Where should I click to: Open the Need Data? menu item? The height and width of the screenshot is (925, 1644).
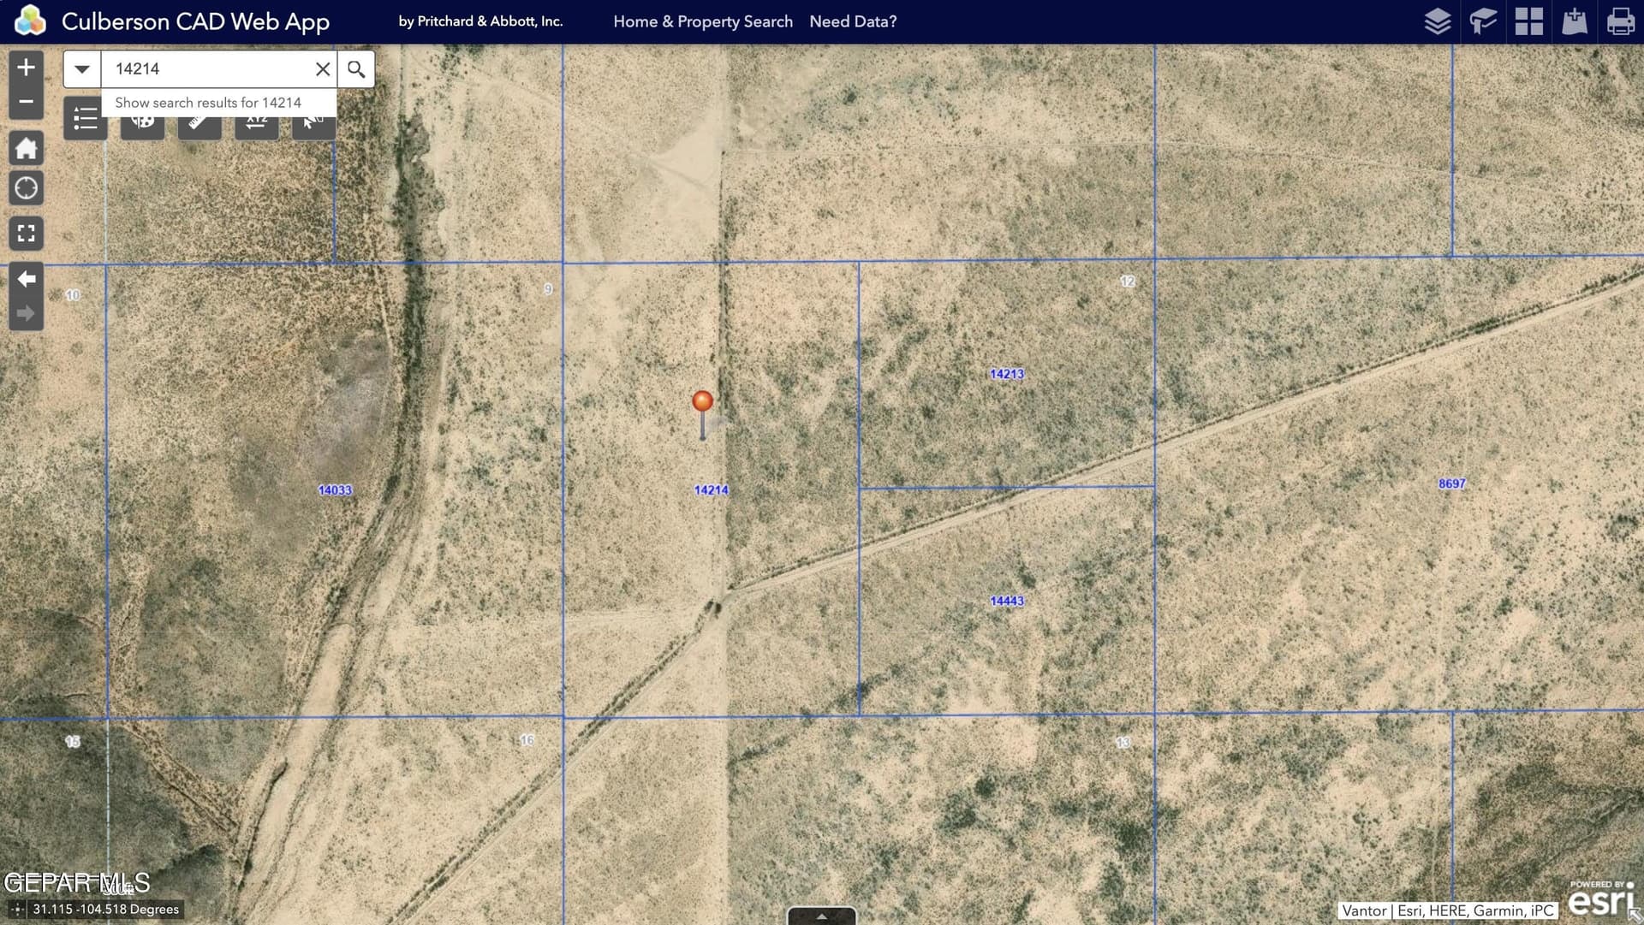click(x=853, y=21)
